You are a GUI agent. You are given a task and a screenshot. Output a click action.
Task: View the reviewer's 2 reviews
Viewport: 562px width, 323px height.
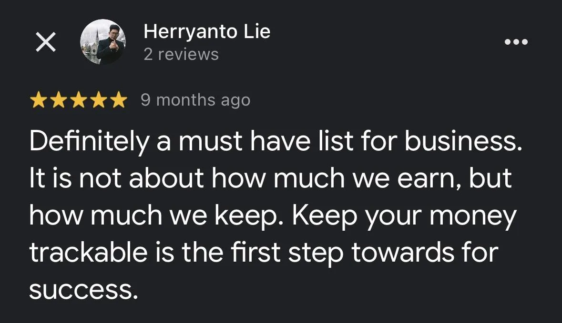(x=181, y=54)
